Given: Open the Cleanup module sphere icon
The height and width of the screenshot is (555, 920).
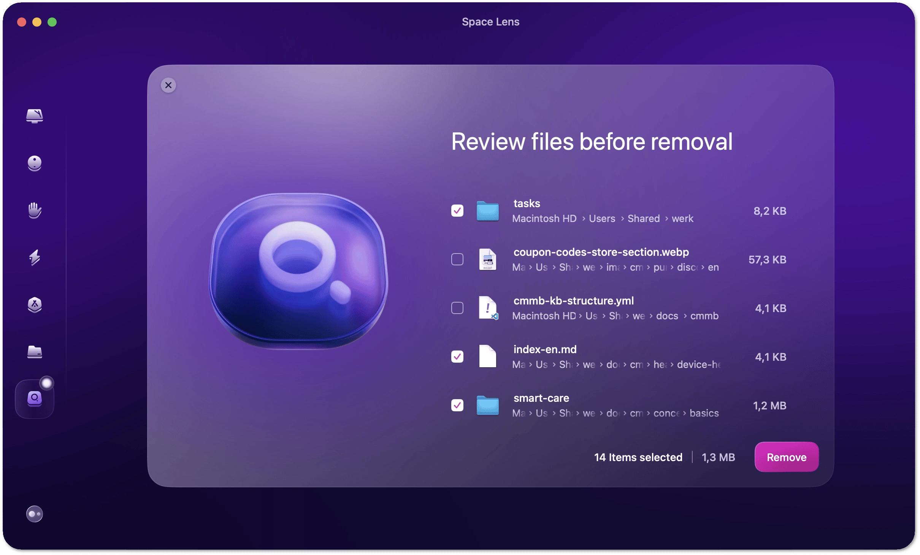Looking at the screenshot, I should pos(35,163).
